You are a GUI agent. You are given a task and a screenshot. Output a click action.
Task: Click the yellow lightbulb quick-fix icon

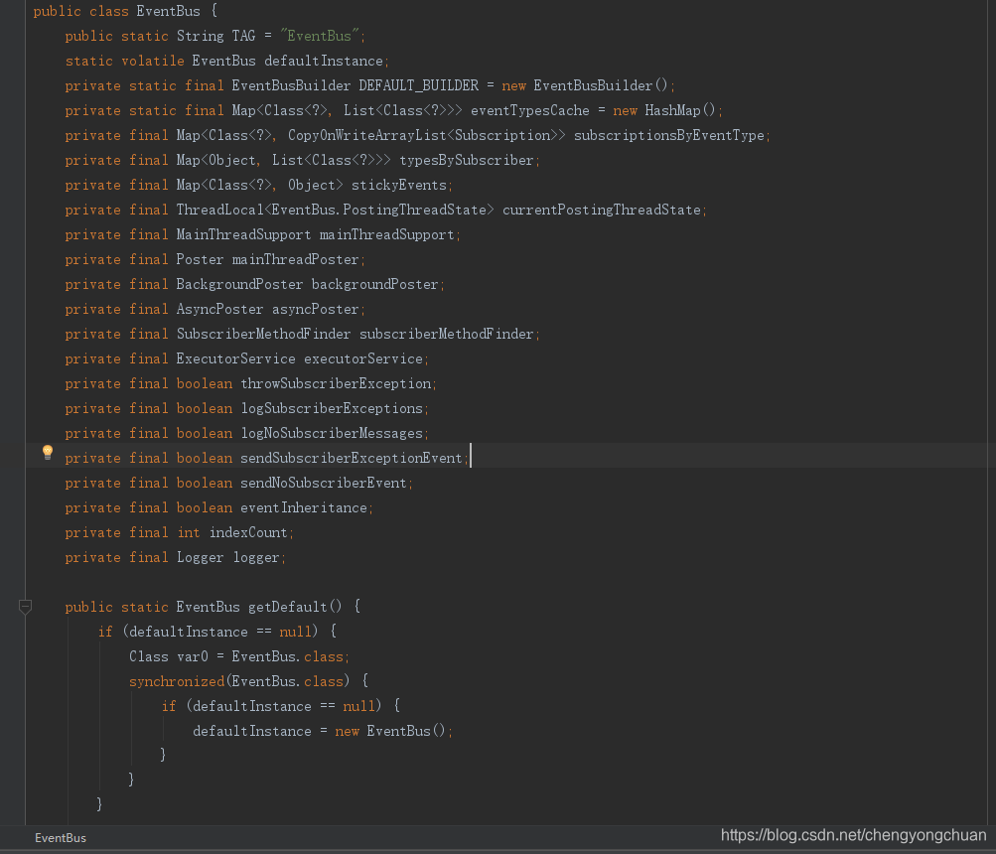click(48, 452)
